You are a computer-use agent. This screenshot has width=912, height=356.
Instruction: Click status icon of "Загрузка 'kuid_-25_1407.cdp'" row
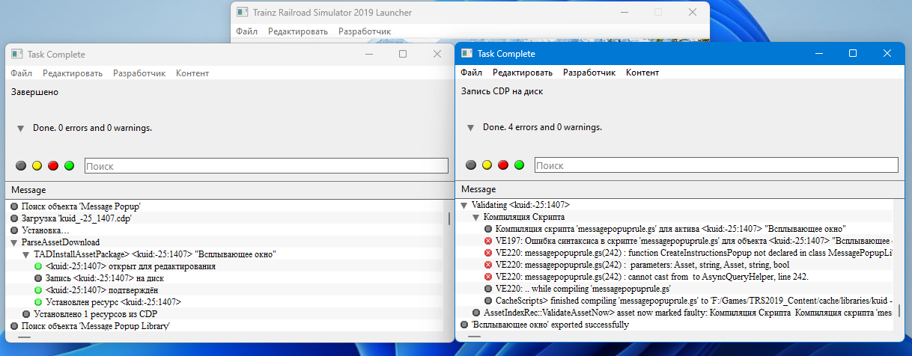tap(15, 218)
